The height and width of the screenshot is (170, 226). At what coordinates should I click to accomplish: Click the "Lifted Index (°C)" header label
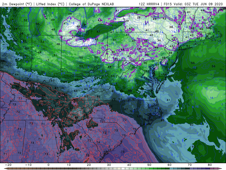tap(50, 4)
